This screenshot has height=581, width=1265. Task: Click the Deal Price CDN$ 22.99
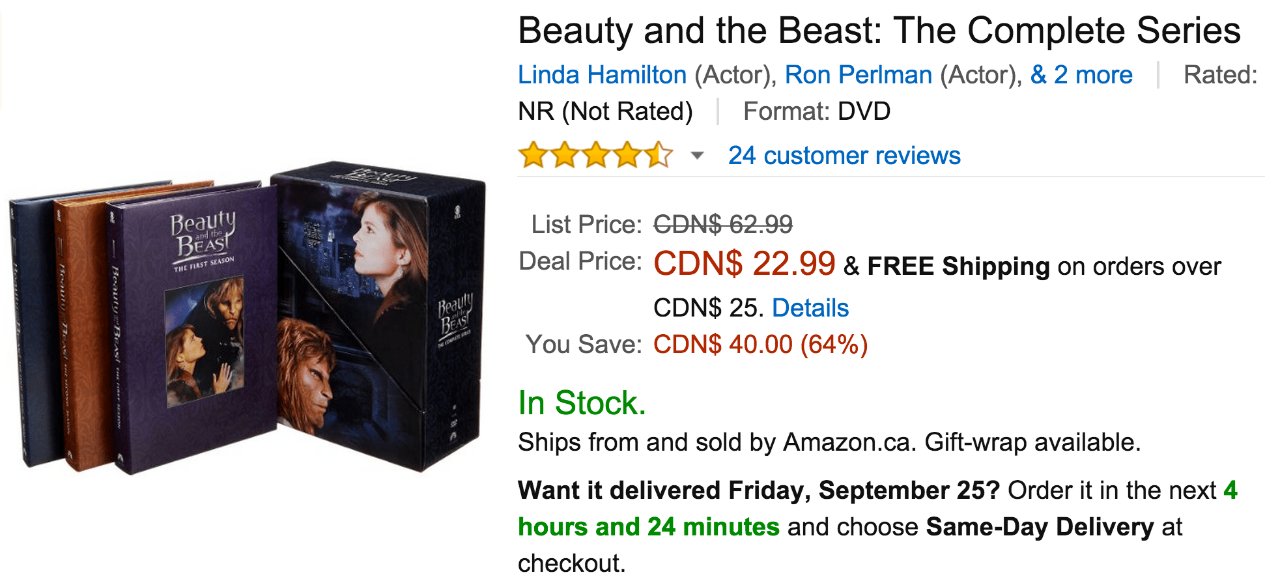(x=745, y=264)
